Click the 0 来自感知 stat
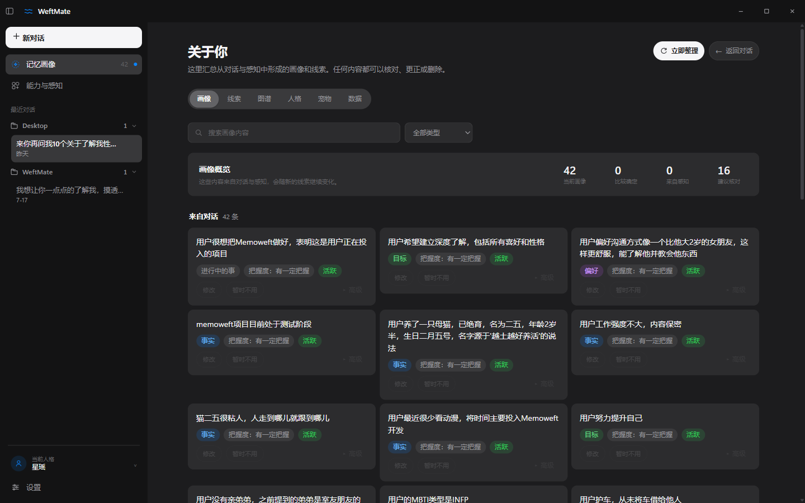 678,174
